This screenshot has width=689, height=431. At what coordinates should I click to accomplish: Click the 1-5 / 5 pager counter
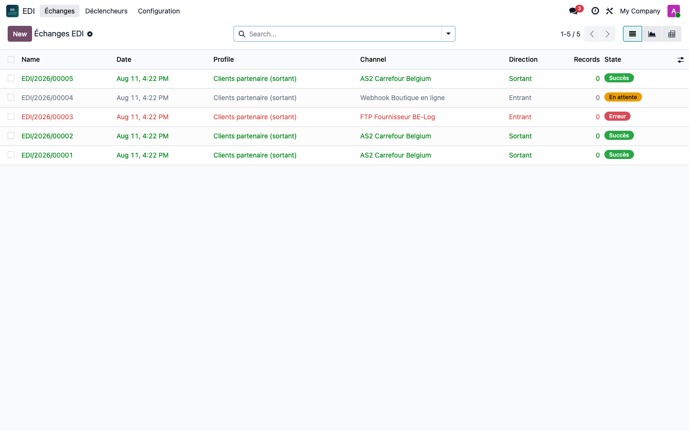tap(570, 34)
